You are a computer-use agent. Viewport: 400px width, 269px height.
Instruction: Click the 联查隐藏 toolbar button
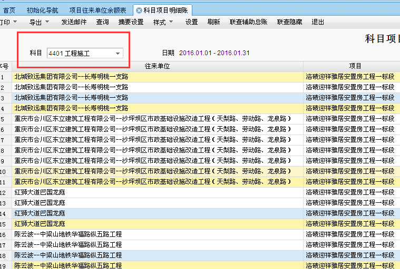point(290,22)
